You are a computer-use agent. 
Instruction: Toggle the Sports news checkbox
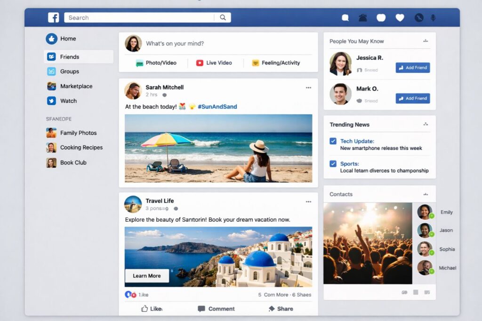(x=333, y=164)
